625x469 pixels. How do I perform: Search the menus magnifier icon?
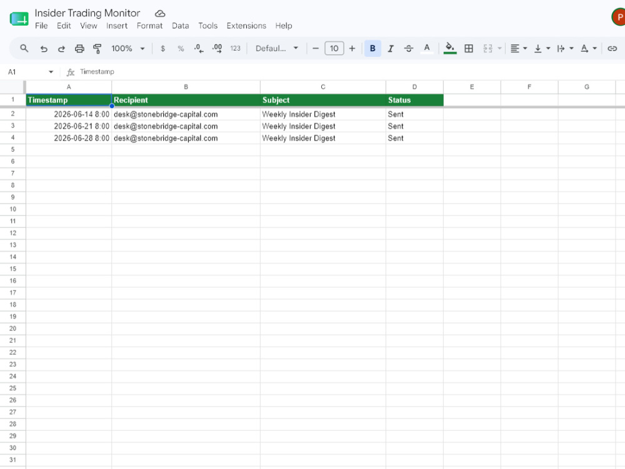[x=24, y=49]
